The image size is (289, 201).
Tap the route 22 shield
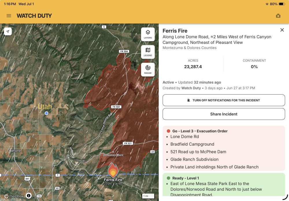point(152,152)
